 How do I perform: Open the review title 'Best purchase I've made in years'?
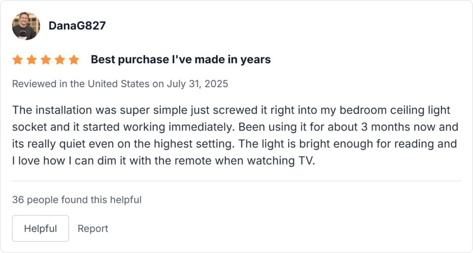tap(181, 60)
